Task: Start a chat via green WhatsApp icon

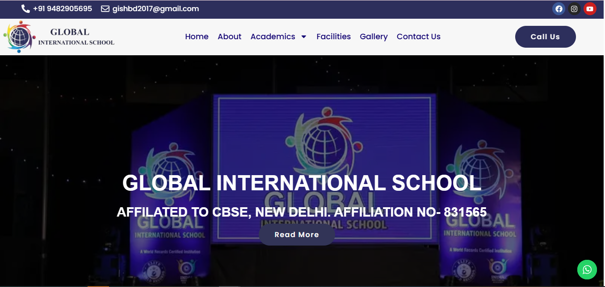Action: coord(587,270)
